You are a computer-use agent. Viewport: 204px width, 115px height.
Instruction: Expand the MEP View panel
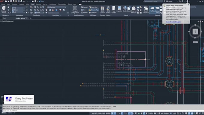[94, 15]
